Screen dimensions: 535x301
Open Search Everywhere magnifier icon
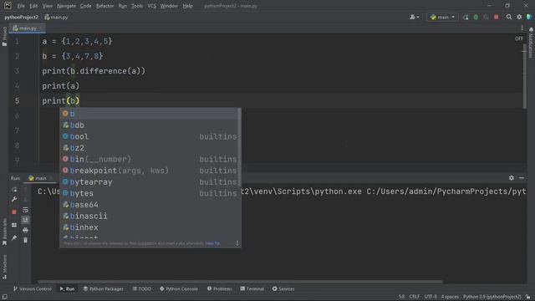coord(509,17)
